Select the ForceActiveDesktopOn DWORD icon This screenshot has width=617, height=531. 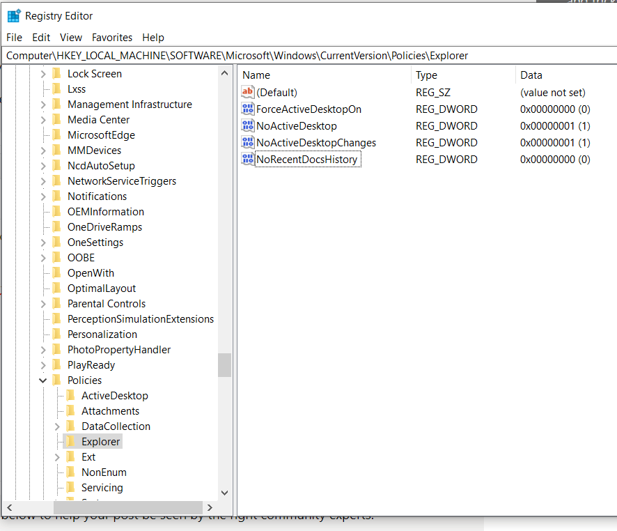[247, 109]
